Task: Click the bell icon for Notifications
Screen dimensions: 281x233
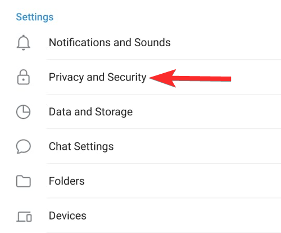Action: tap(23, 43)
